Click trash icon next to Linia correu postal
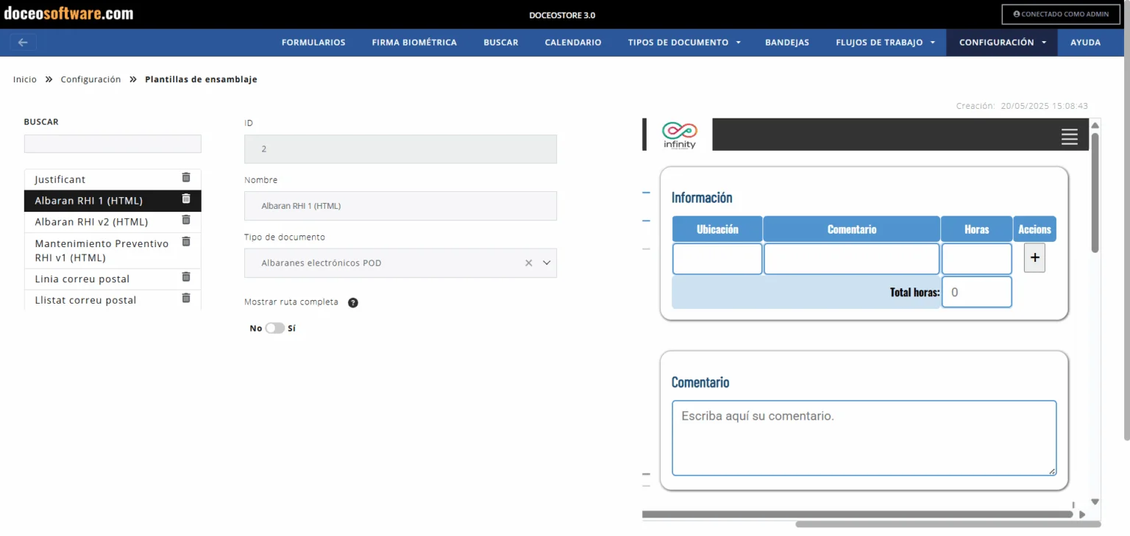This screenshot has height=536, width=1130. (x=186, y=277)
